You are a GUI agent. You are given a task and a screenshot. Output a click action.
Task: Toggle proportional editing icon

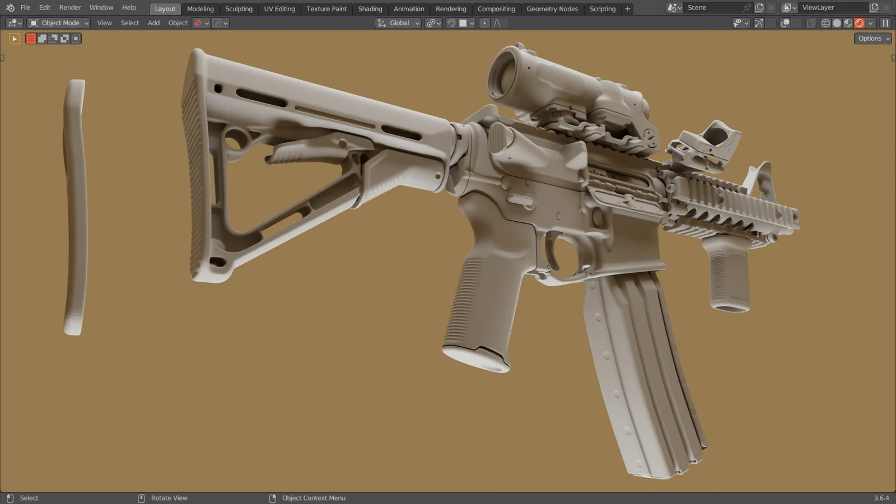pyautogui.click(x=484, y=23)
